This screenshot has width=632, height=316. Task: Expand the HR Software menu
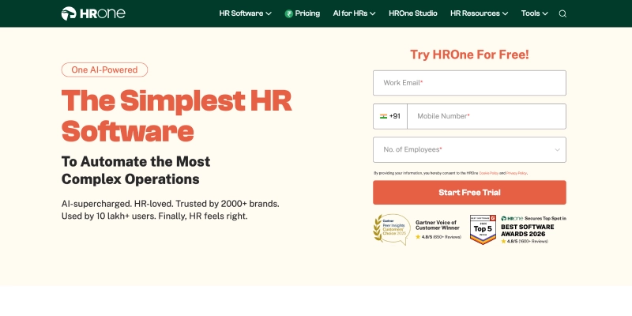[x=246, y=13]
